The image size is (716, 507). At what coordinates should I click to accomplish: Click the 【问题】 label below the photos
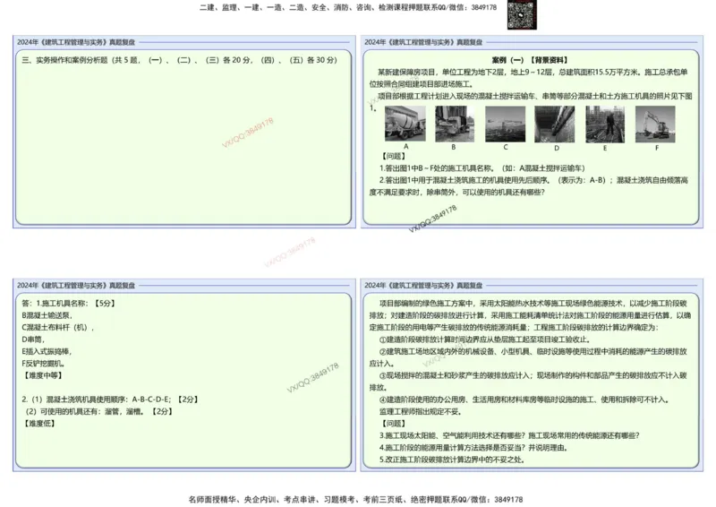coord(393,156)
